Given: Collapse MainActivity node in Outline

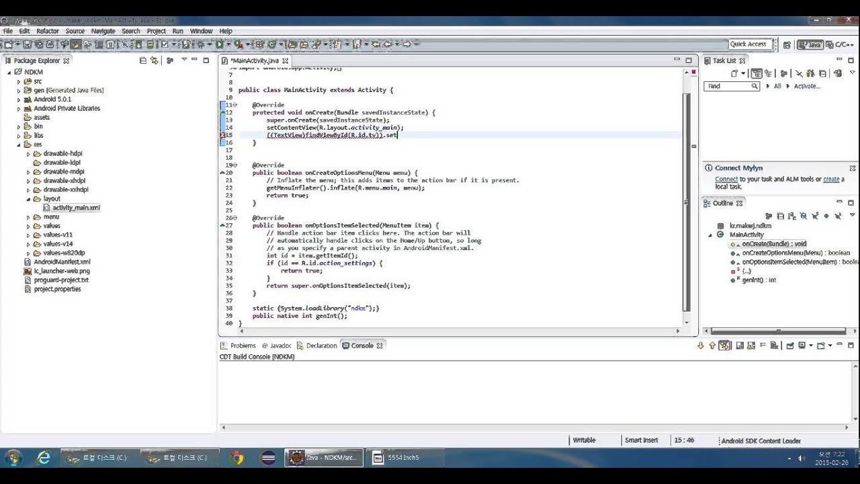Looking at the screenshot, I should pos(710,235).
